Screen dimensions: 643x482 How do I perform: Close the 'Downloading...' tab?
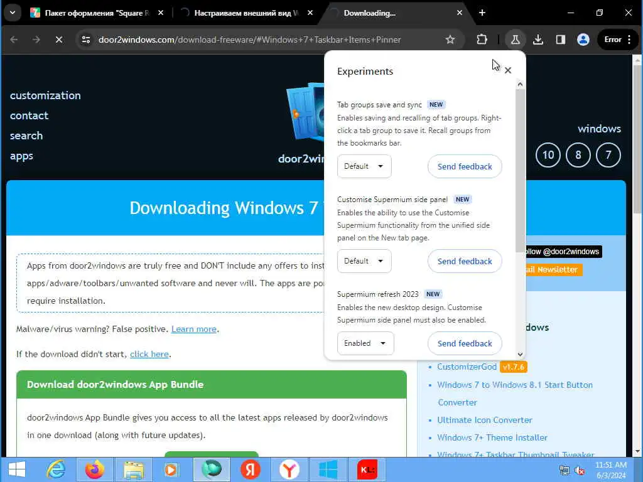click(x=460, y=13)
